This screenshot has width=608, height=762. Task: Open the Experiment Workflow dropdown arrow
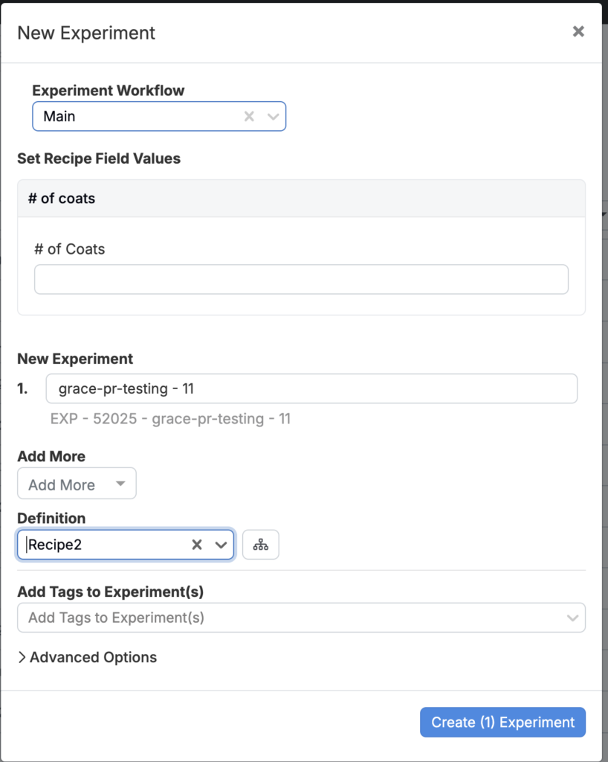click(274, 117)
